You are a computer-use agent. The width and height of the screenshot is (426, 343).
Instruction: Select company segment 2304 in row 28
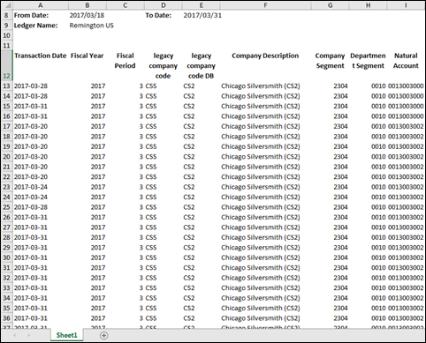pyautogui.click(x=330, y=237)
